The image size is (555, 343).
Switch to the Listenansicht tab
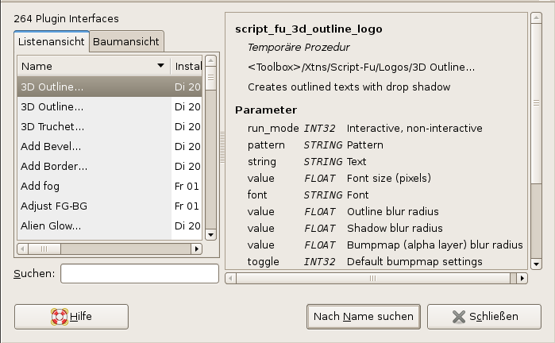point(52,41)
